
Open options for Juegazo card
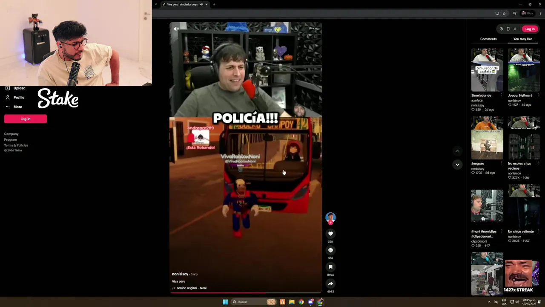pos(501,163)
